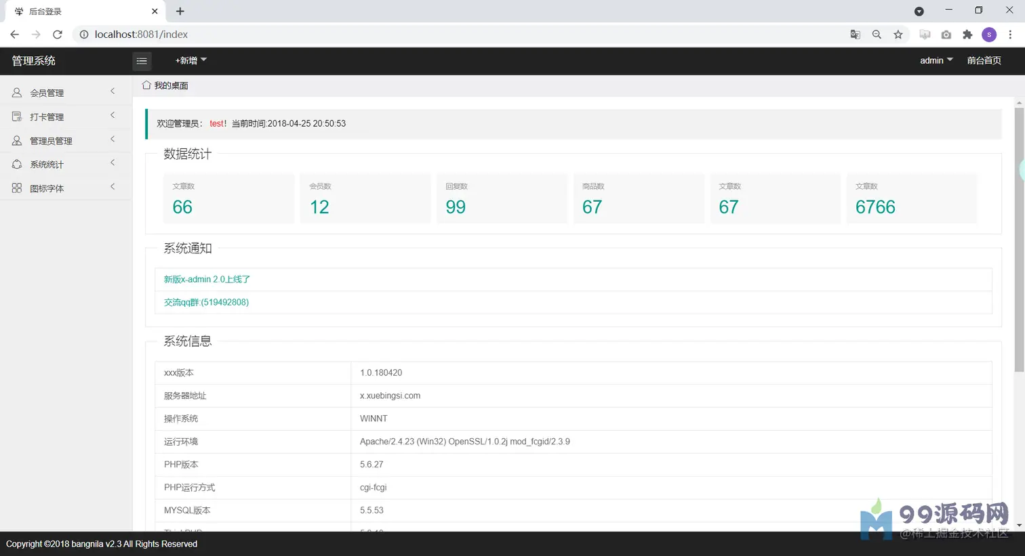Click the 1.0.180420 version value
This screenshot has height=556, width=1025.
[381, 372]
